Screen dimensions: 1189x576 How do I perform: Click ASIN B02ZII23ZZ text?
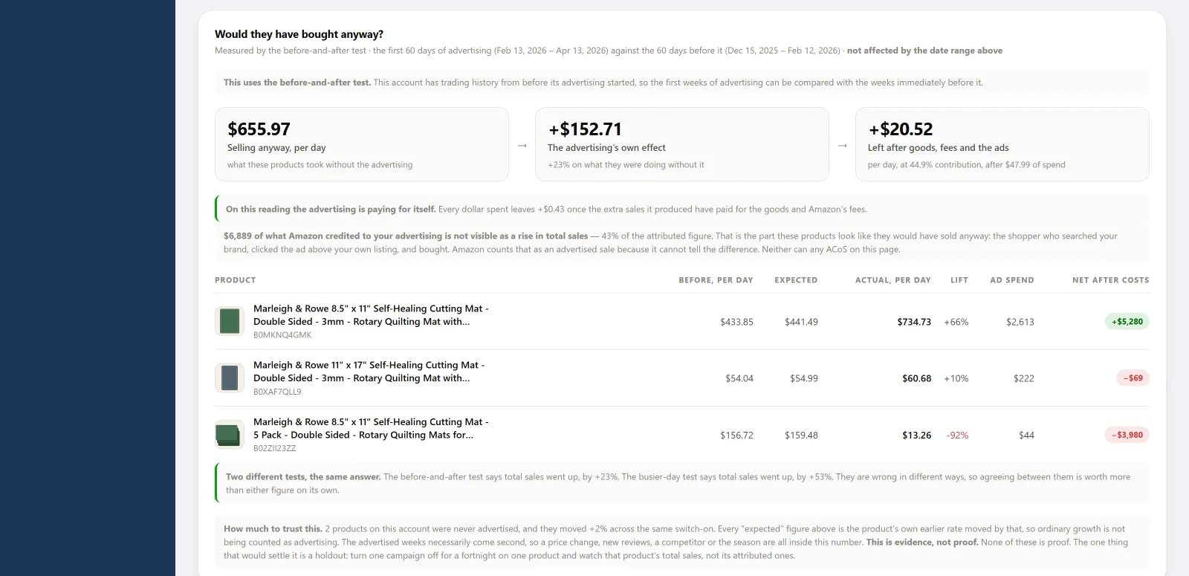tap(274, 448)
